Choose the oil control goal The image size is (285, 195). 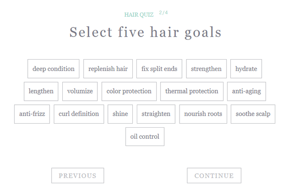click(145, 137)
